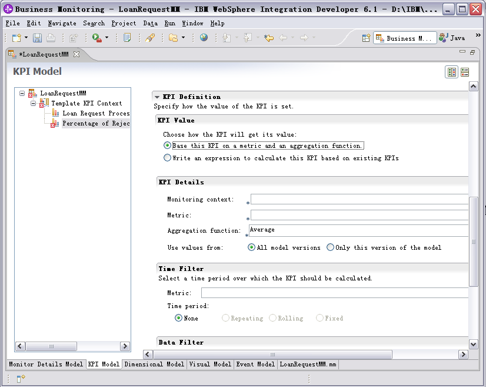Click the Print toolbar icon
Viewport: 486px width, 387px height.
tap(51, 38)
